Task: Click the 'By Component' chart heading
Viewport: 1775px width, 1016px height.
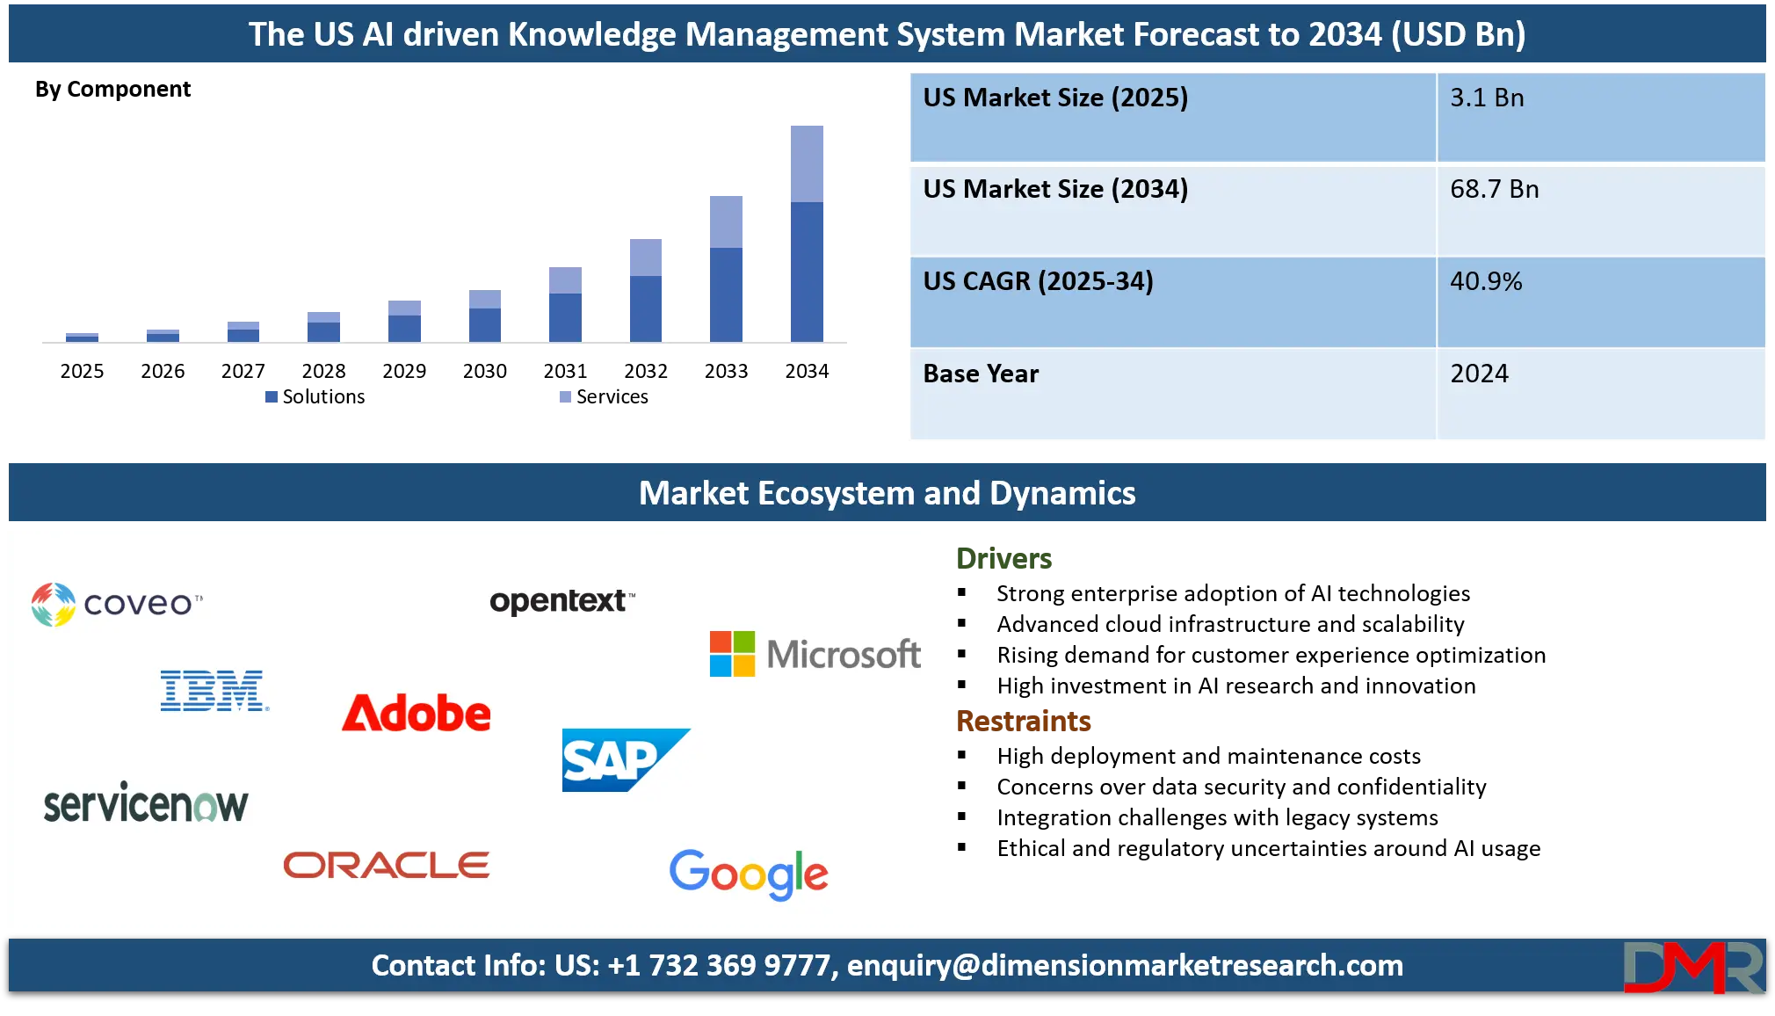Action: pos(112,90)
